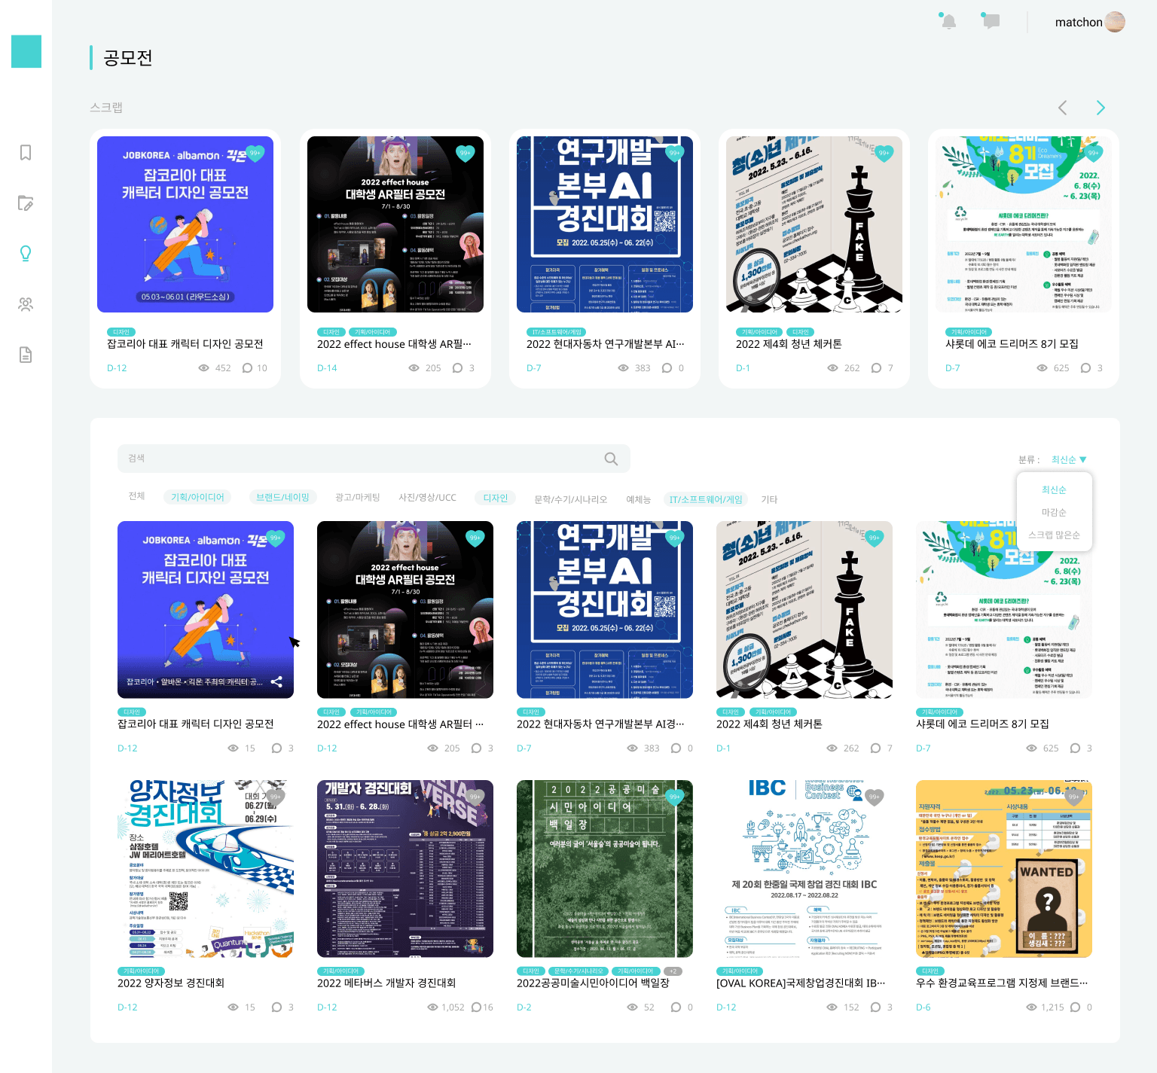Click view count eye on scrap 샤롯데 card
Viewport: 1157px width, 1073px height.
1043,368
